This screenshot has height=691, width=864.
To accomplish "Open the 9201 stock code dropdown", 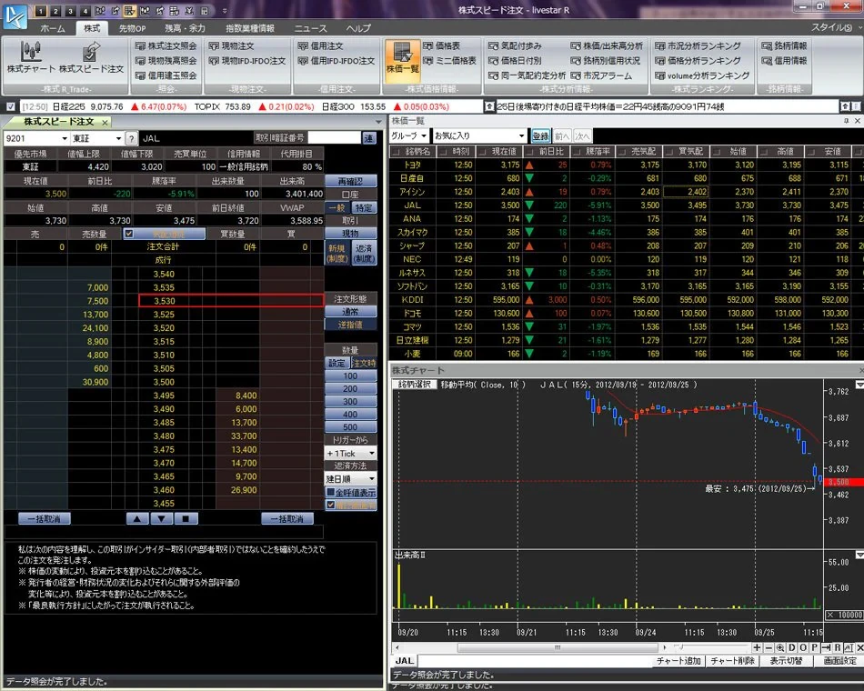I will [x=64, y=138].
